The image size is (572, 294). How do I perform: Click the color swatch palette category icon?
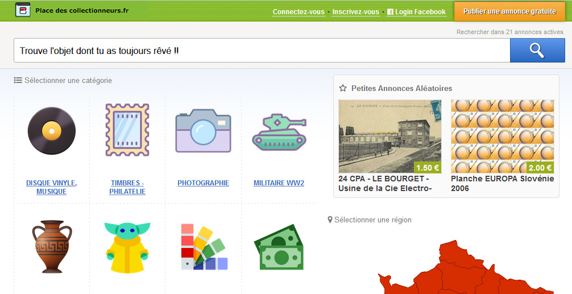click(204, 247)
